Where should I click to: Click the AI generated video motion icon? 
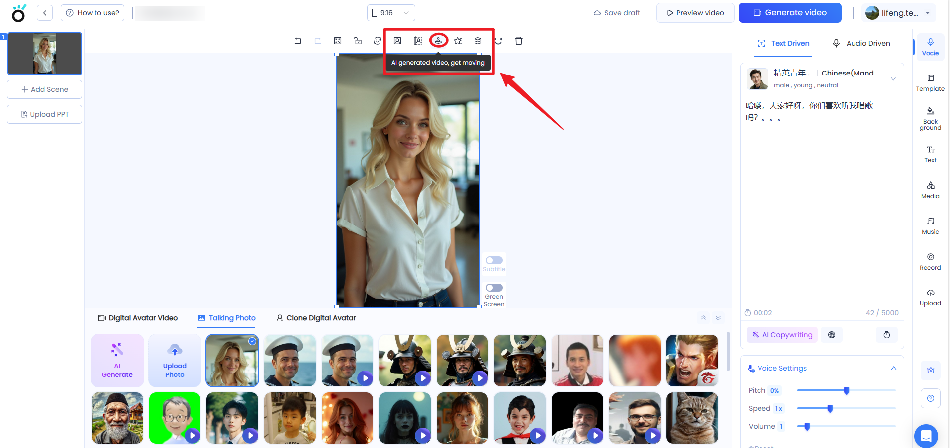pyautogui.click(x=438, y=41)
